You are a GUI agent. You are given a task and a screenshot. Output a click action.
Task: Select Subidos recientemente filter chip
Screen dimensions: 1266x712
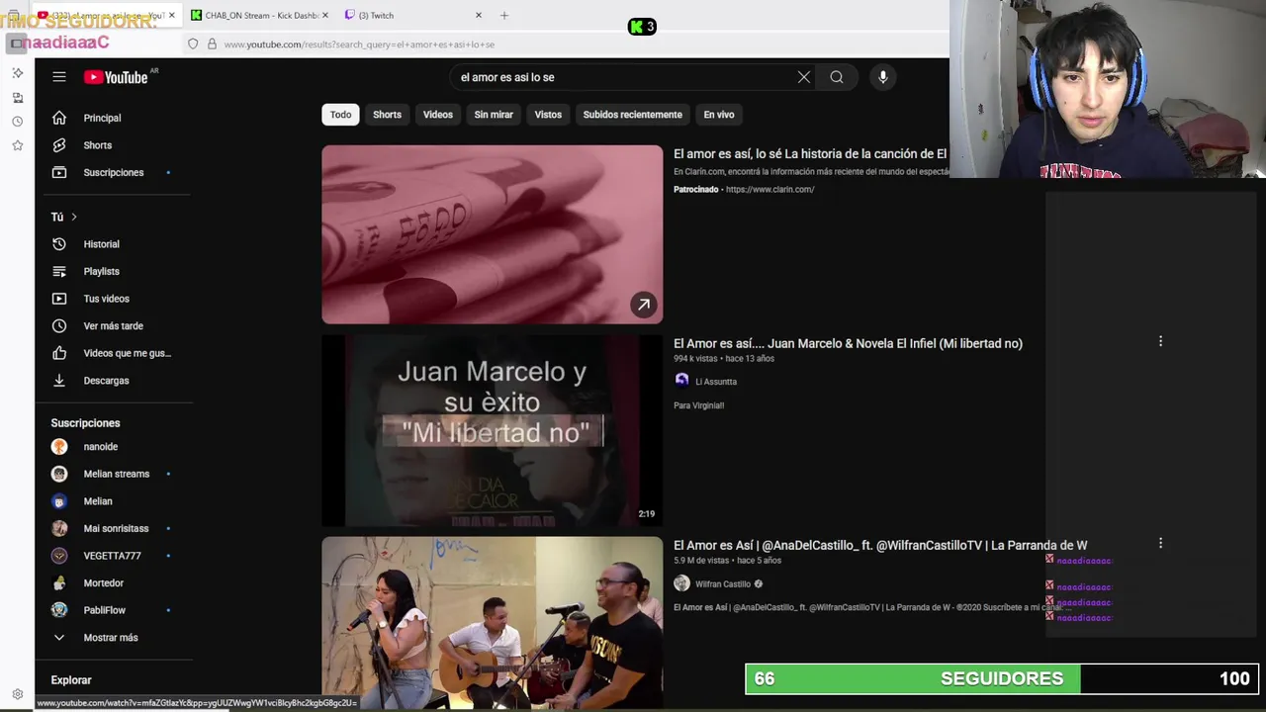tap(633, 115)
